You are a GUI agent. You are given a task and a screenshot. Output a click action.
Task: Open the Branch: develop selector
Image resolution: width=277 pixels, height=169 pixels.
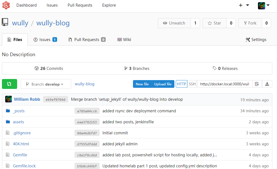(46, 84)
